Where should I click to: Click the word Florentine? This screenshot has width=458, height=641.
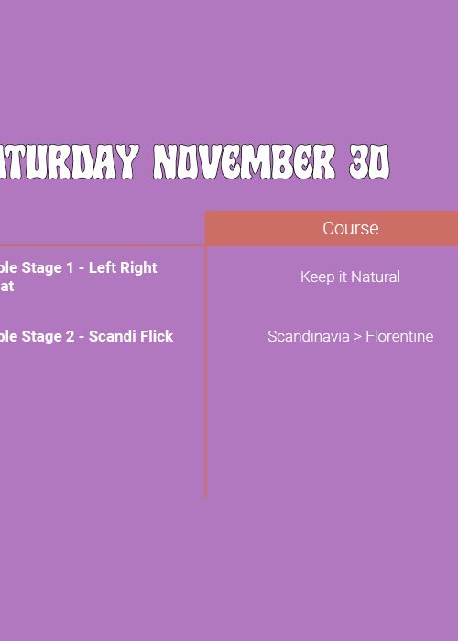(x=399, y=336)
